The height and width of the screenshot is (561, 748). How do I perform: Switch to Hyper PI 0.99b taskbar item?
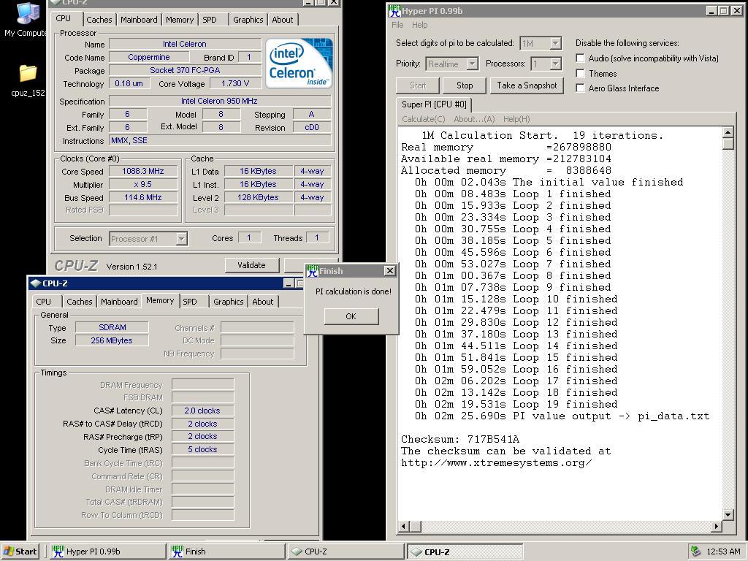click(107, 552)
